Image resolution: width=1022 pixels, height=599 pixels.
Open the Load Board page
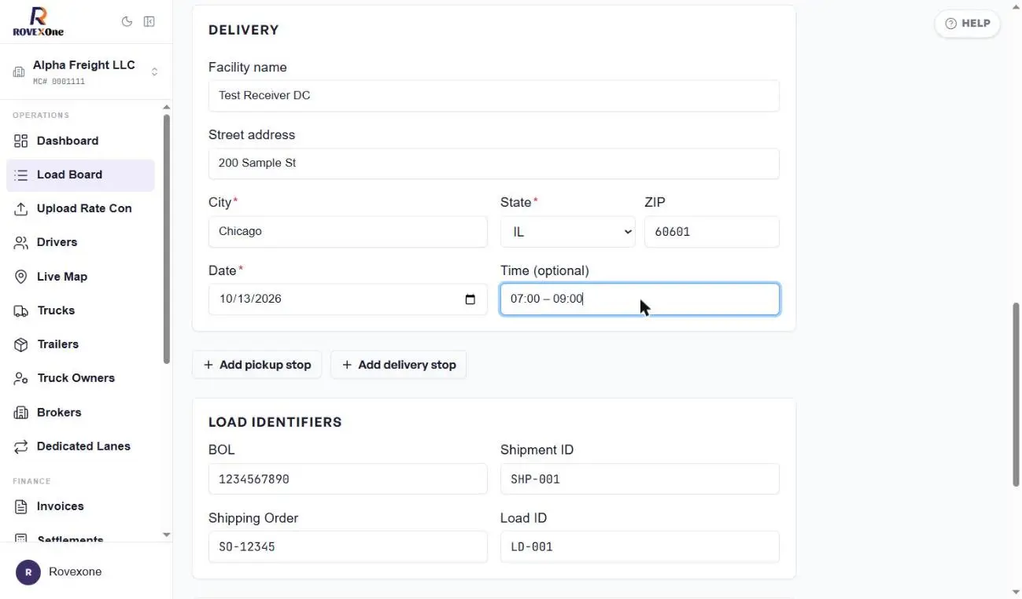(x=80, y=175)
